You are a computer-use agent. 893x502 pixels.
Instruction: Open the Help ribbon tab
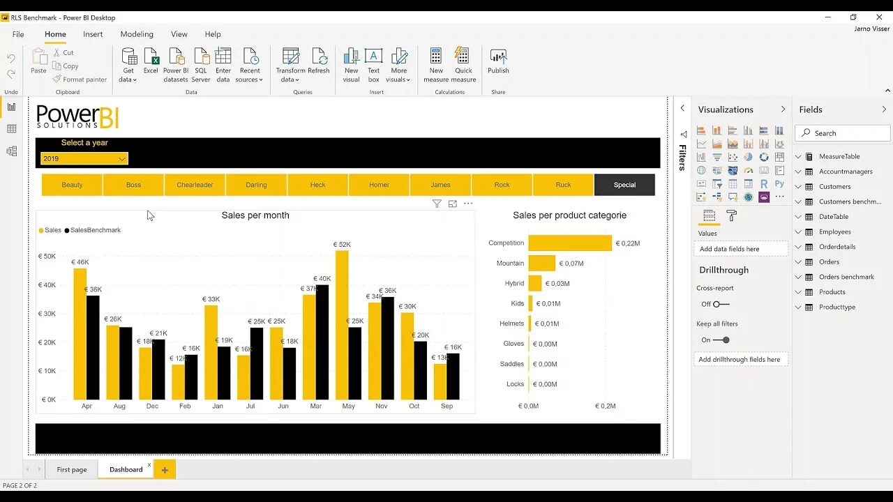point(213,34)
